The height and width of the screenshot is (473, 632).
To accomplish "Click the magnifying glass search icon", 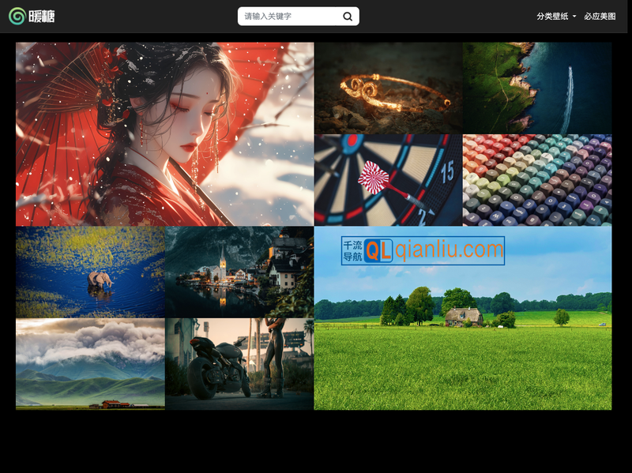I will (348, 17).
